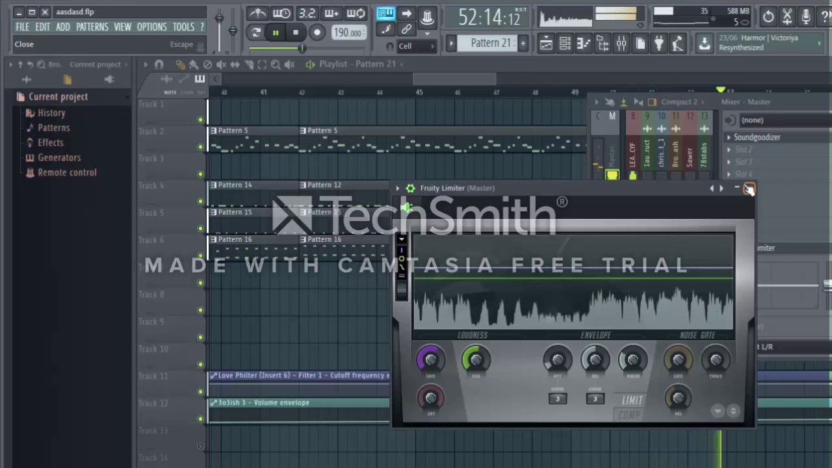This screenshot has height=468, width=832.
Task: Toggle loop recording icon
Action: click(356, 14)
